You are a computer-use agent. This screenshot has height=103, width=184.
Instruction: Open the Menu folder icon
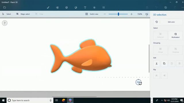pos(5,7)
